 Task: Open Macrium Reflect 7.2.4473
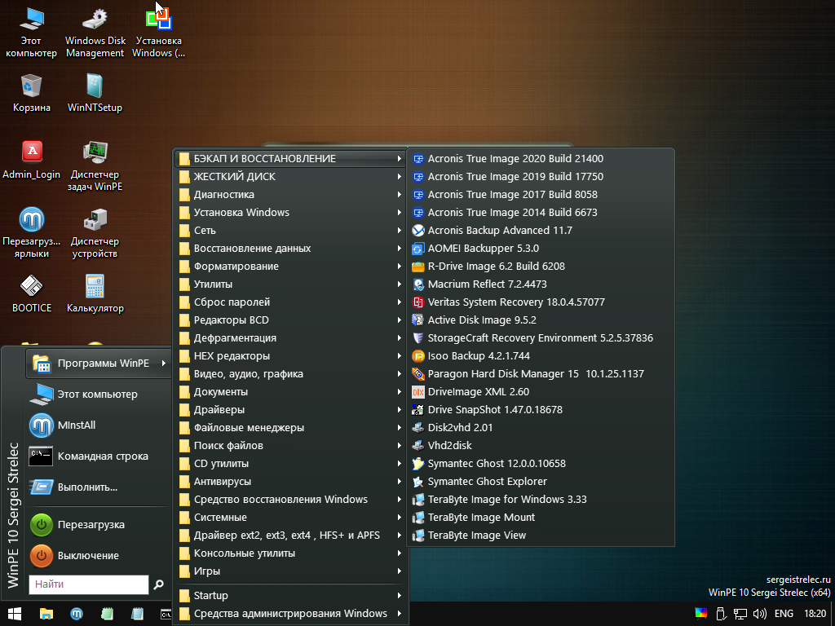click(x=541, y=284)
